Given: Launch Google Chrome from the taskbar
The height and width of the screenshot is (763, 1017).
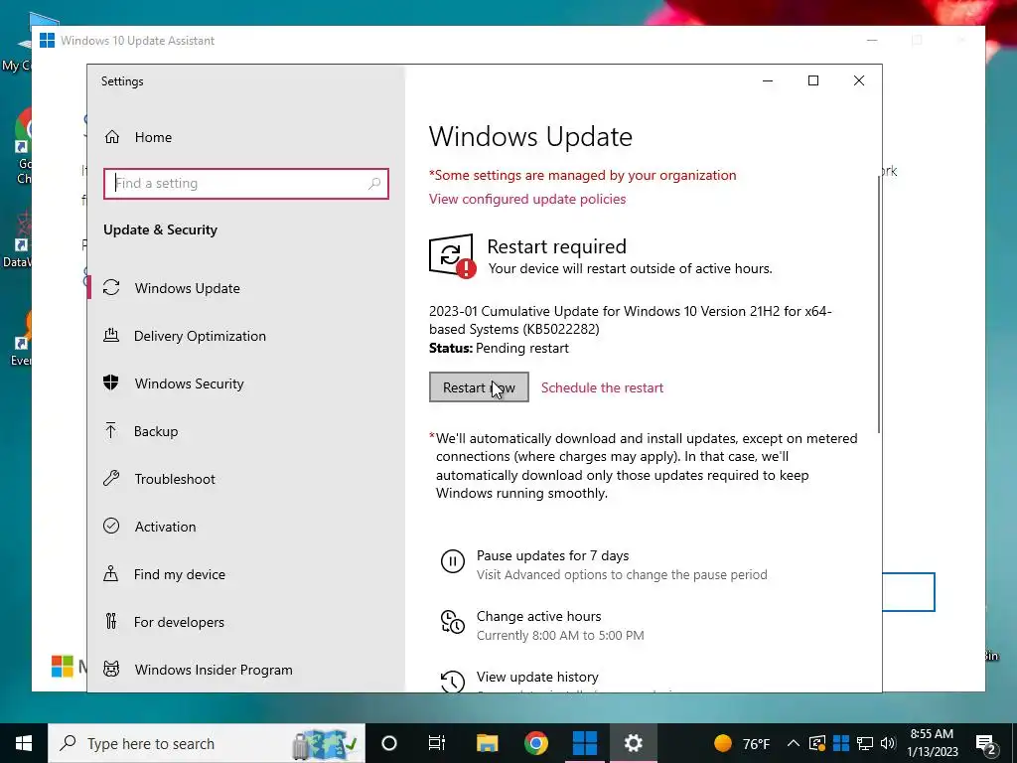Looking at the screenshot, I should [x=535, y=743].
